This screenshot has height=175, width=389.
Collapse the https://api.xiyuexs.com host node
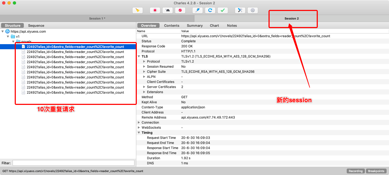click(x=3, y=31)
